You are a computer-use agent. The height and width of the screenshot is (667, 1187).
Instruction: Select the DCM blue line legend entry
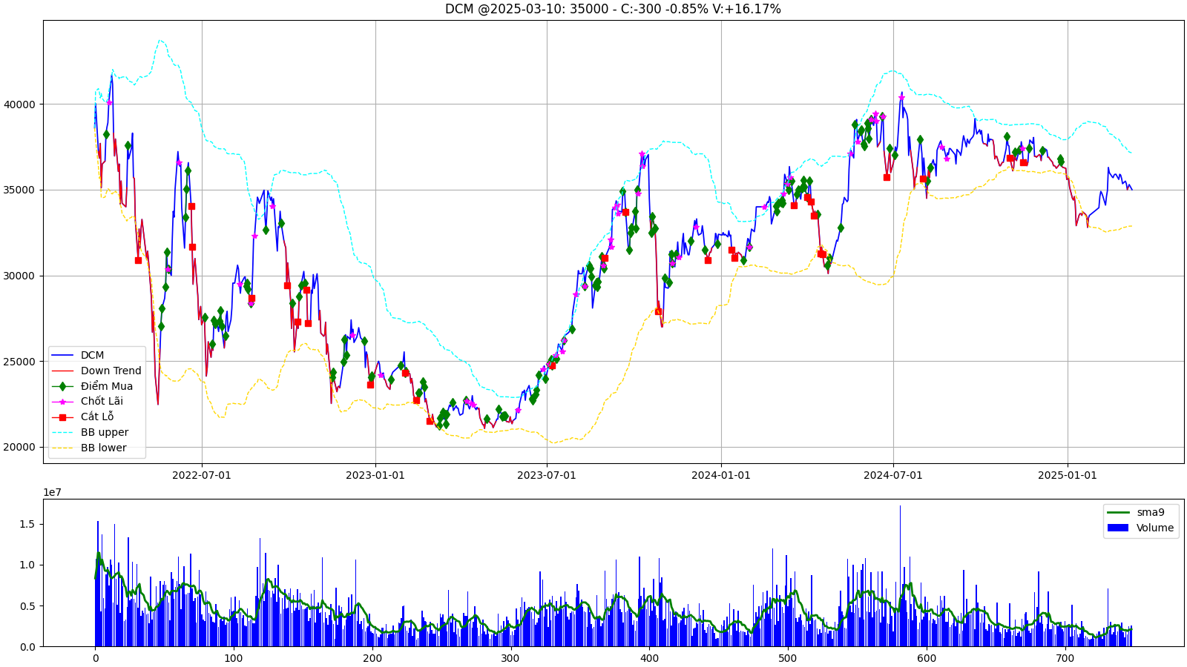(78, 355)
